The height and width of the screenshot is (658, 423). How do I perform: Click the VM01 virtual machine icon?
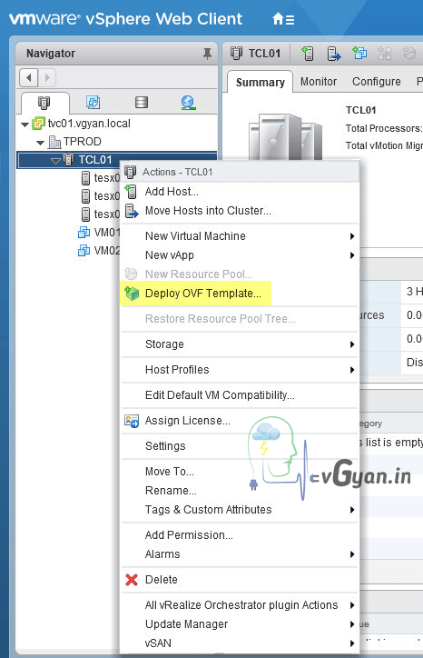point(84,233)
